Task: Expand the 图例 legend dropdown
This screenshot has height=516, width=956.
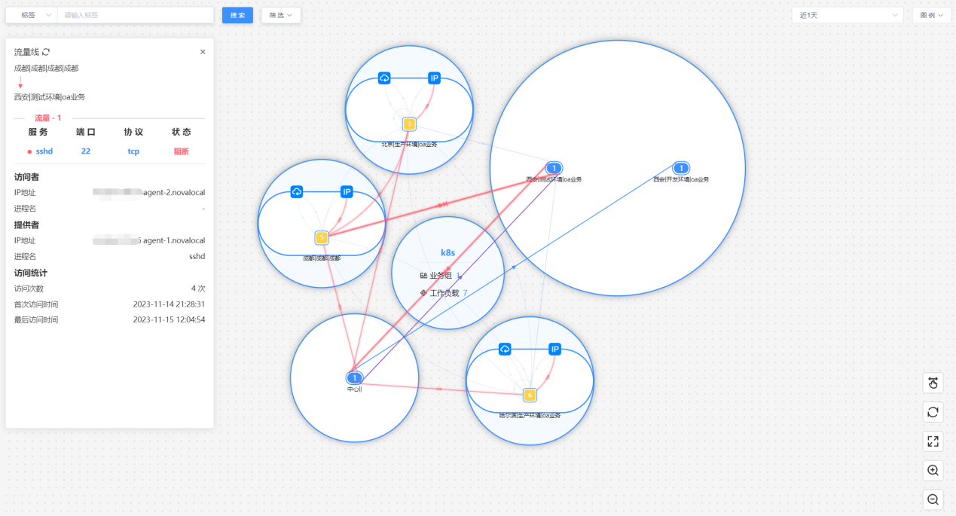Action: click(x=932, y=15)
